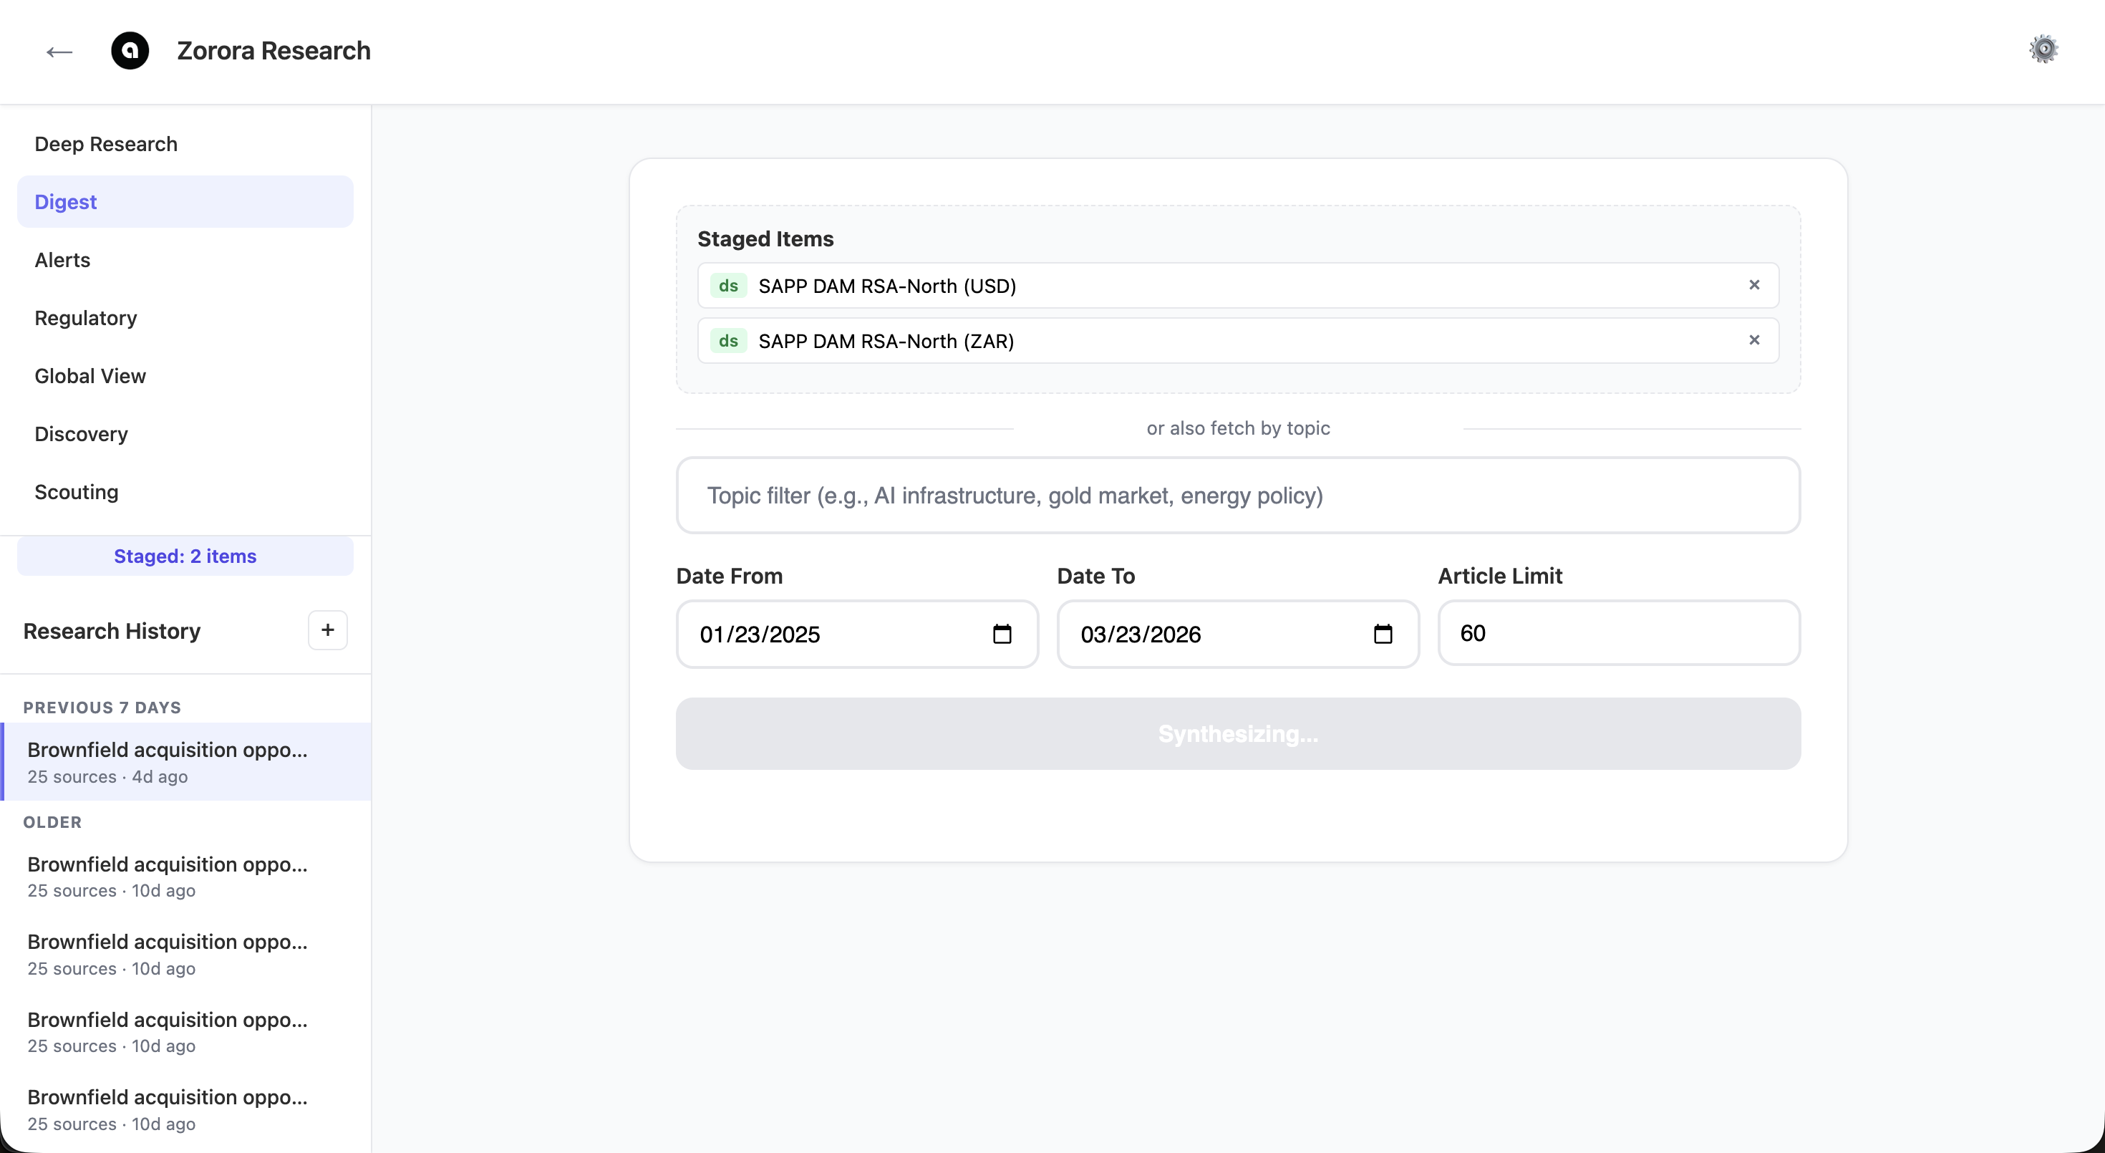The image size is (2105, 1153).
Task: Open the Global View page
Action: [x=90, y=376]
